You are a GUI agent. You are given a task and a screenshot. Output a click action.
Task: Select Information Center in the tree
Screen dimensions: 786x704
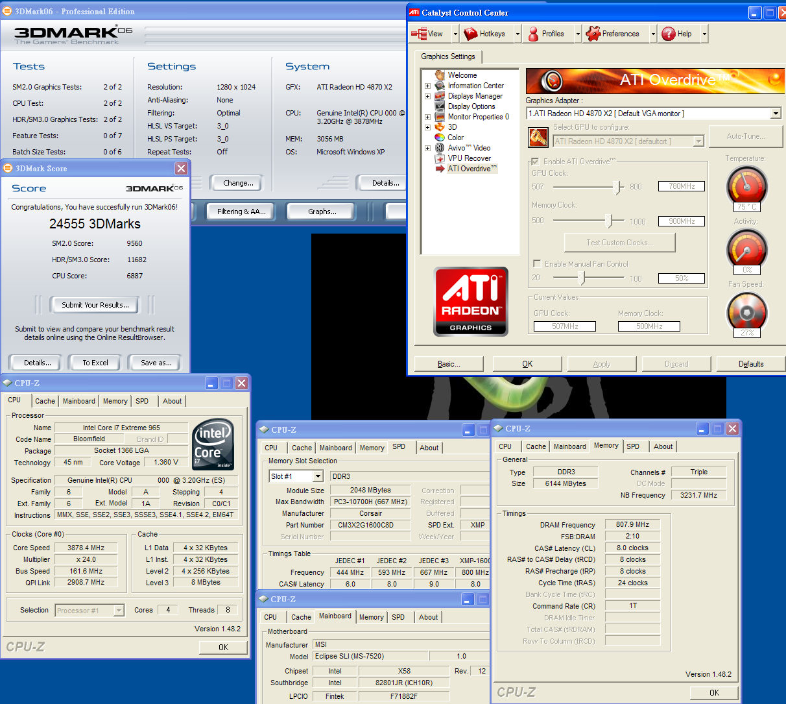[475, 86]
